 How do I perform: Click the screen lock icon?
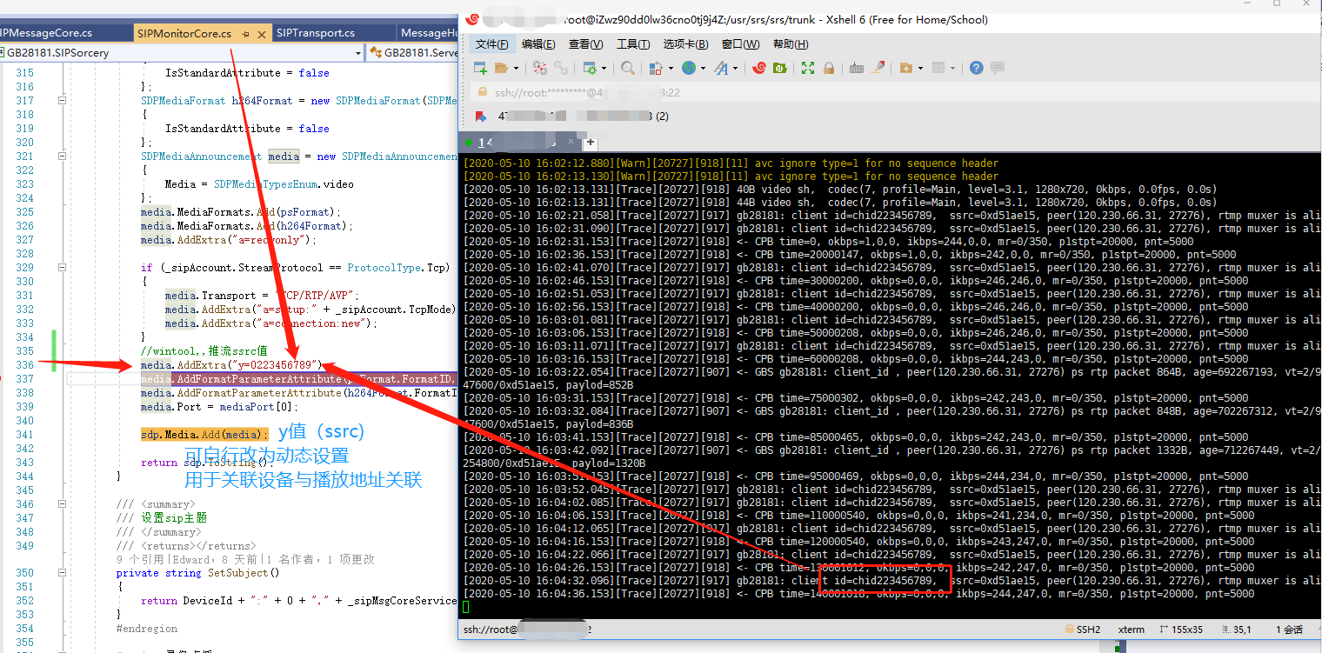(x=828, y=68)
